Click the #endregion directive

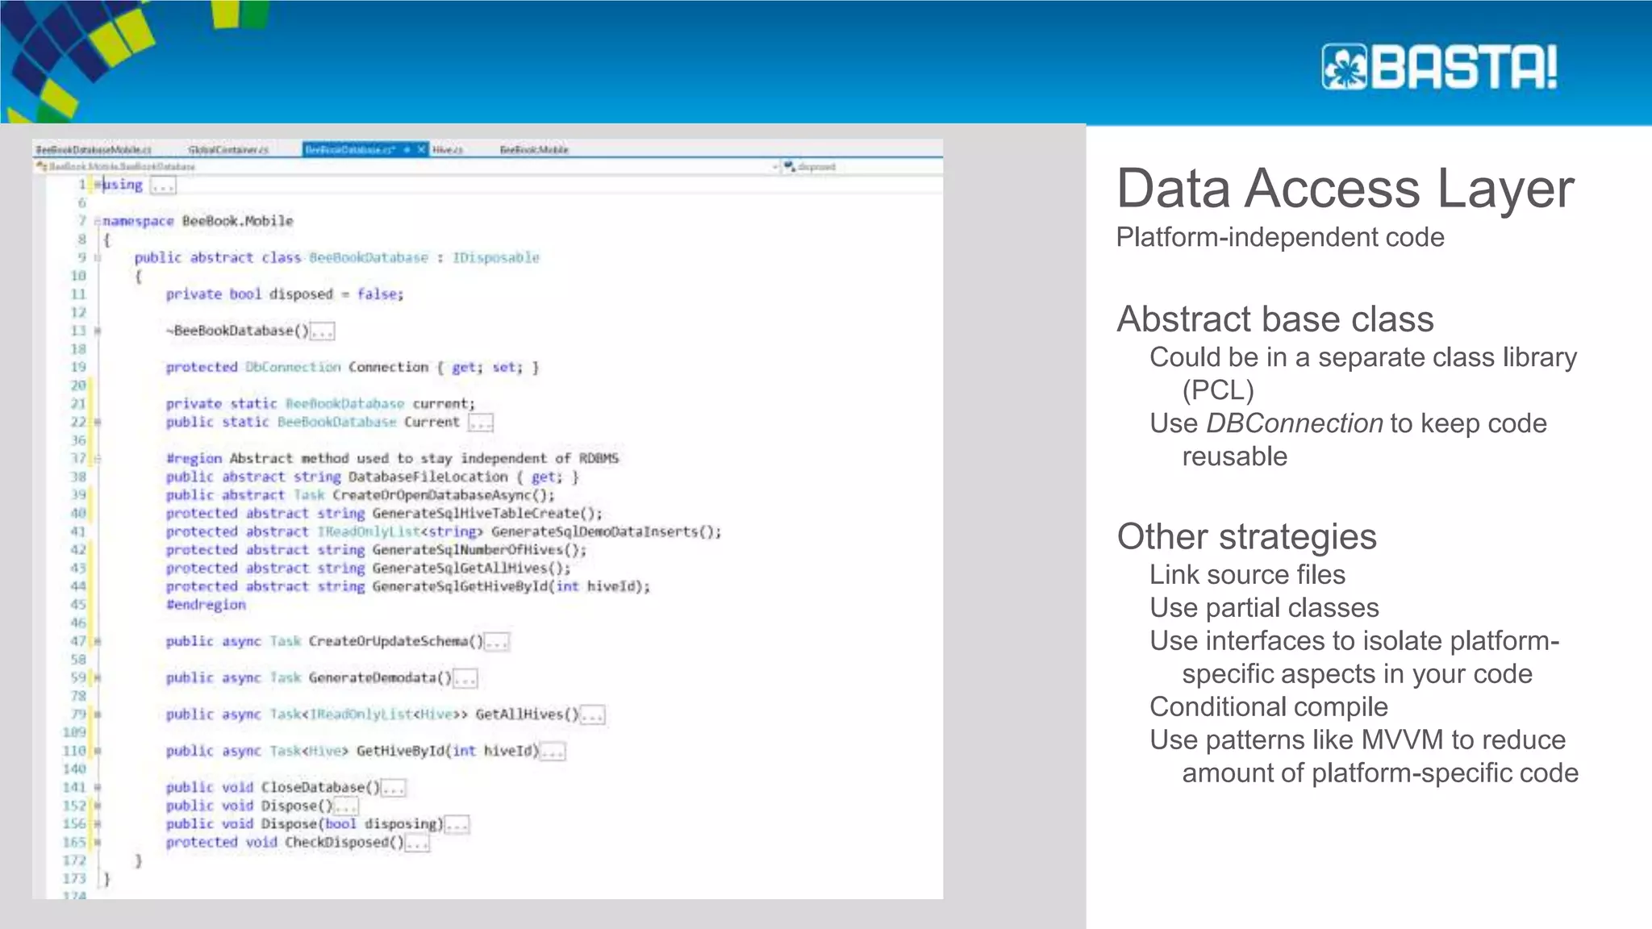(206, 605)
